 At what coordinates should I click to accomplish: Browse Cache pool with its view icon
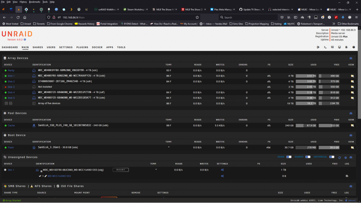[x=352, y=125]
